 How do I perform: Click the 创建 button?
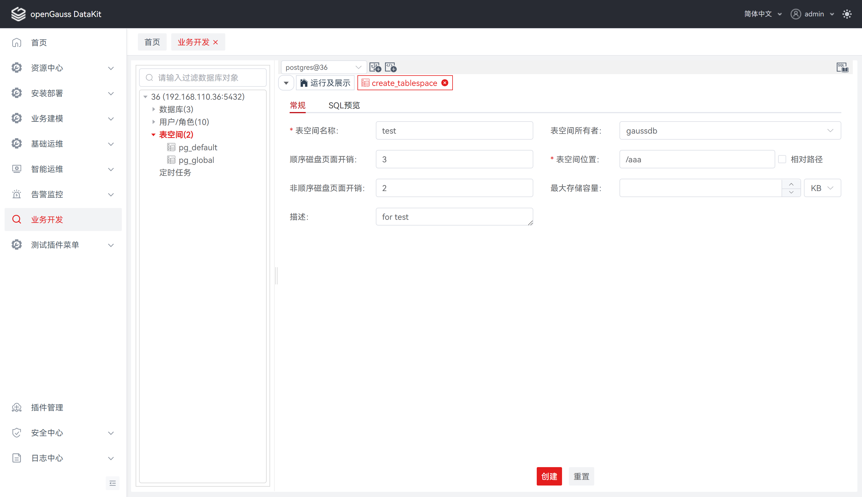(549, 476)
